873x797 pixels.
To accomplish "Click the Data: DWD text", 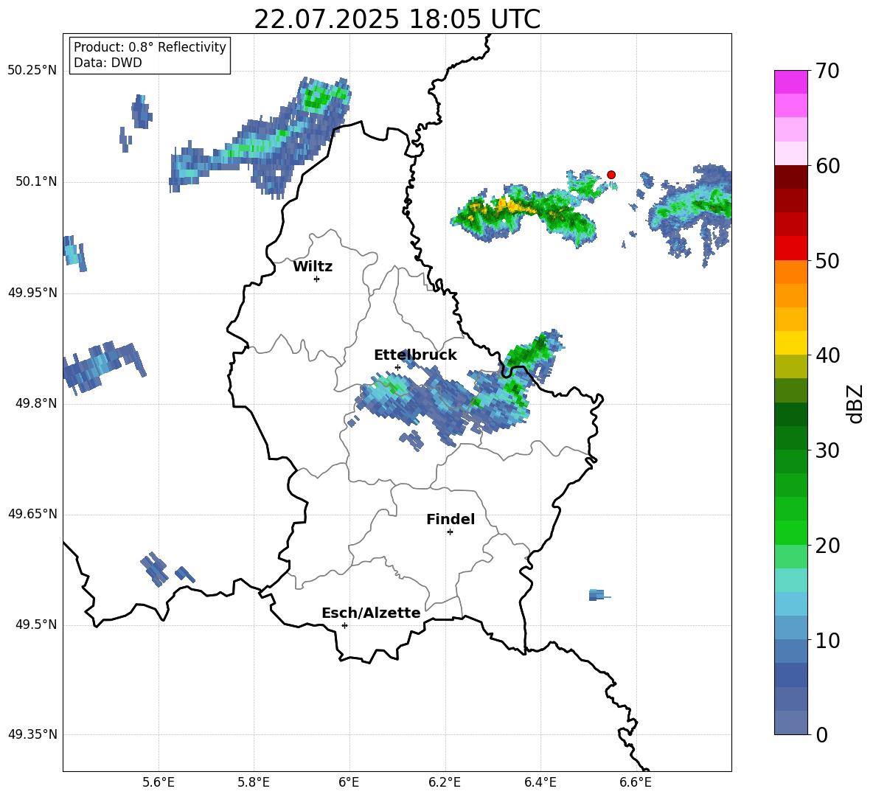I will [108, 63].
